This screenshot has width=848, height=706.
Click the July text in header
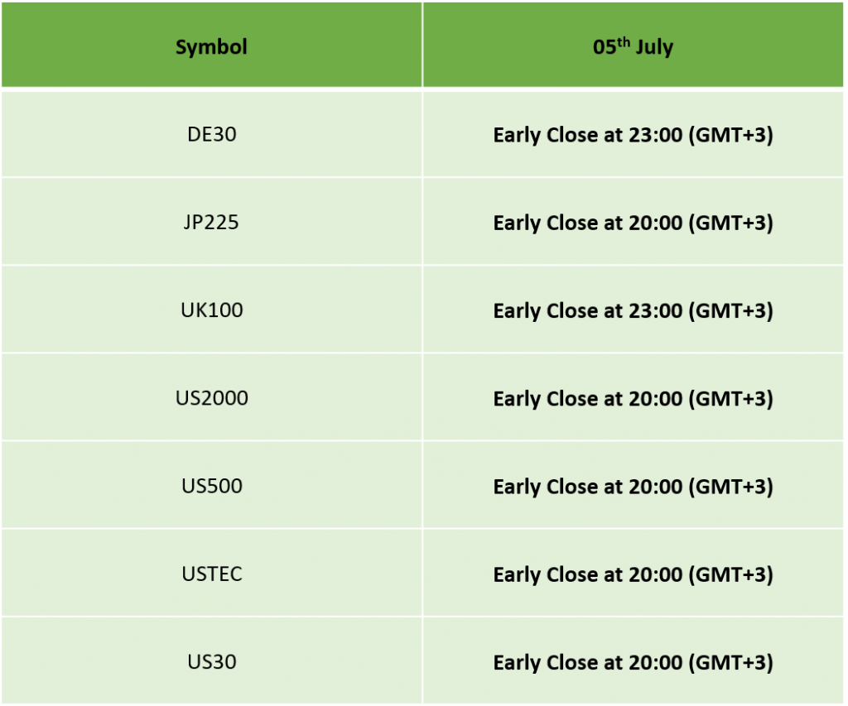coord(654,47)
